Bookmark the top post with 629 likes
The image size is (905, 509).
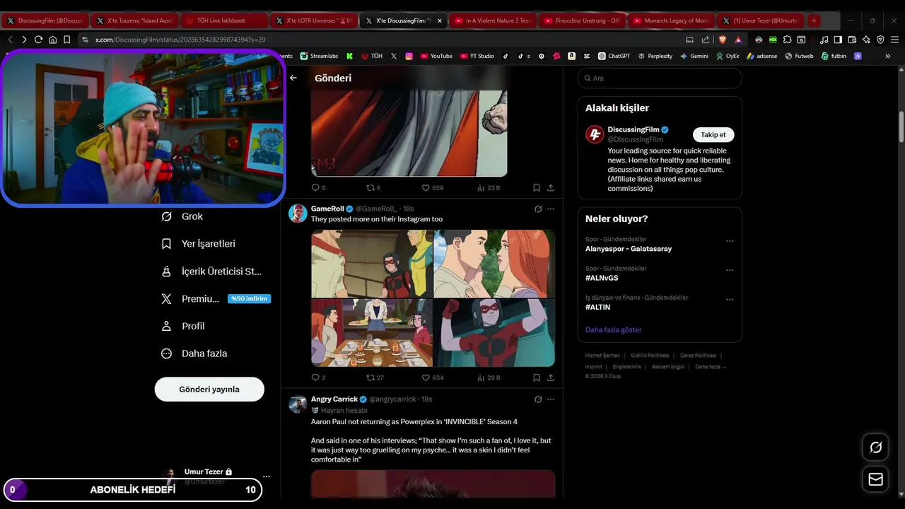[x=536, y=188]
